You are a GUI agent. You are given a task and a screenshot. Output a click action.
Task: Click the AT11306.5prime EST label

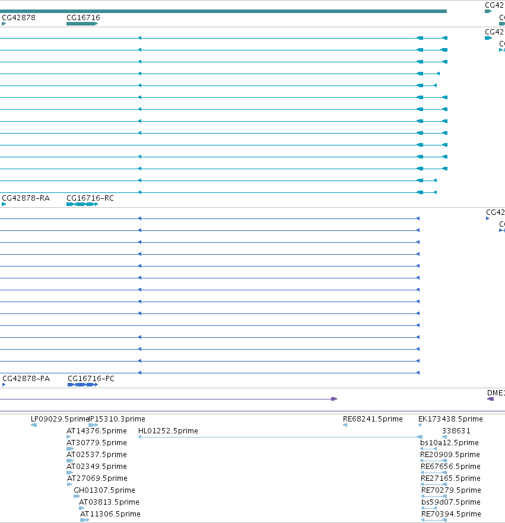(x=110, y=514)
